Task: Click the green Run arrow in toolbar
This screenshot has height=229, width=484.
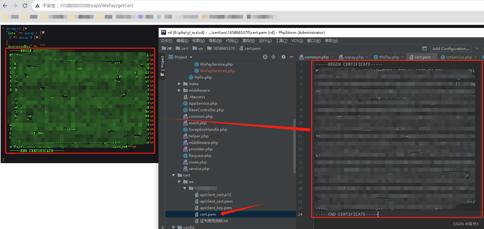Action: point(477,48)
